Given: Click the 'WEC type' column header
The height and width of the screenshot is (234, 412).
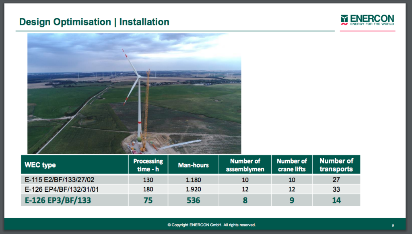Looking at the screenshot, I should (74, 165).
